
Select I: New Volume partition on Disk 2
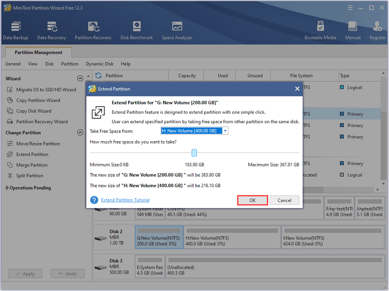coord(333,237)
